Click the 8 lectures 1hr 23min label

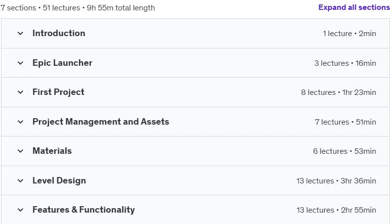(339, 92)
